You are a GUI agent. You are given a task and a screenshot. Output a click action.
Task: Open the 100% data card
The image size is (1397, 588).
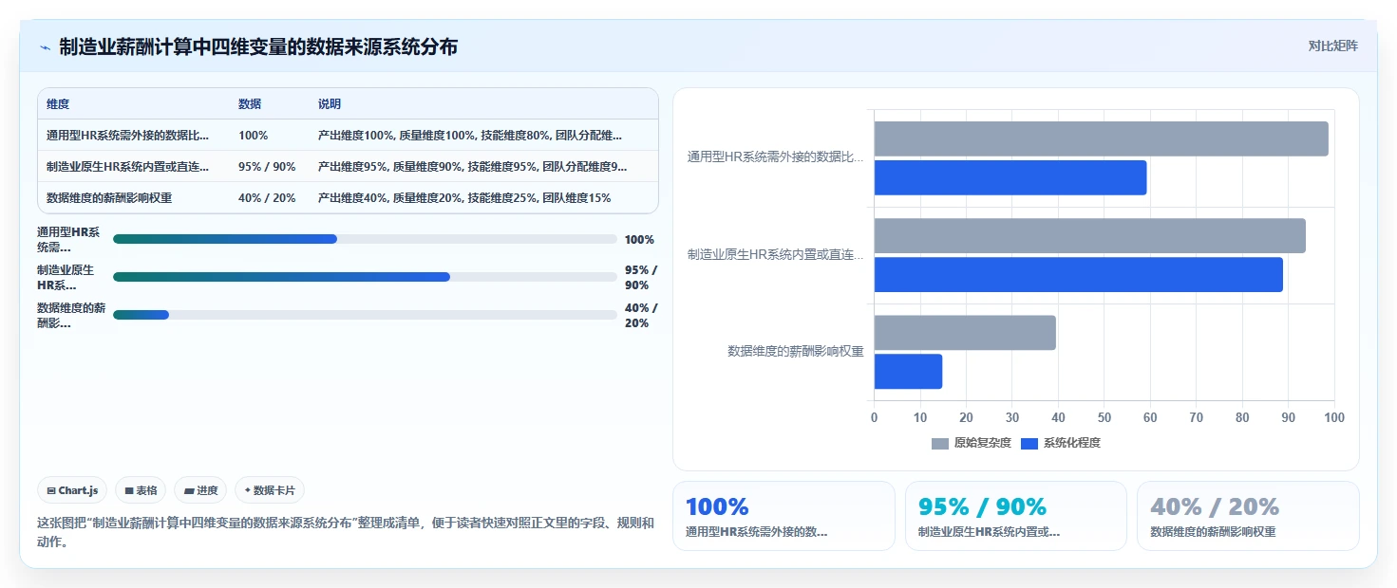point(783,516)
